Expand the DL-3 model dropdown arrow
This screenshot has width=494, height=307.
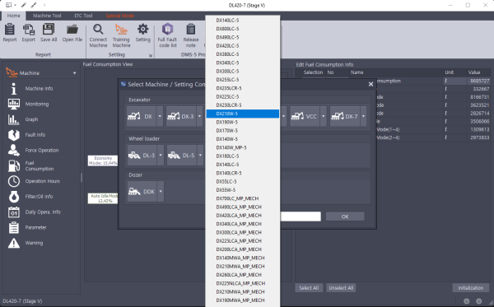(161, 156)
